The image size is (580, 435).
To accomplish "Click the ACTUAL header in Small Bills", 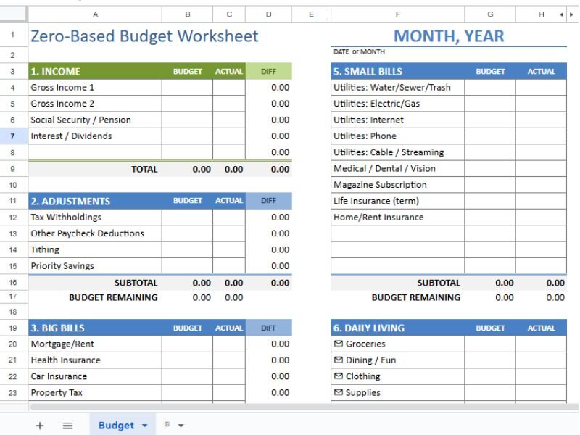I will 541,71.
